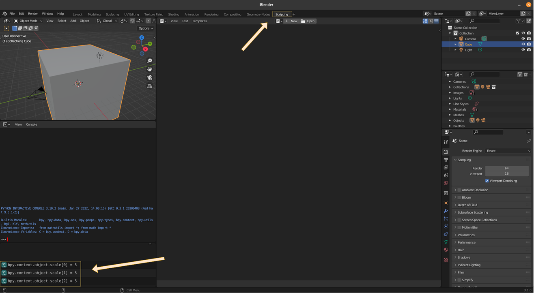Activate the viewport Zoom magnifier icon
This screenshot has width=534, height=293.
[150, 60]
